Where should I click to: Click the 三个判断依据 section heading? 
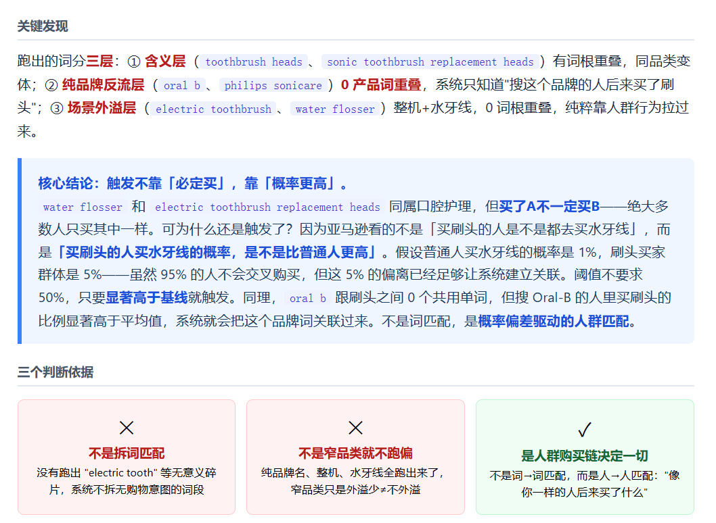coord(55,372)
